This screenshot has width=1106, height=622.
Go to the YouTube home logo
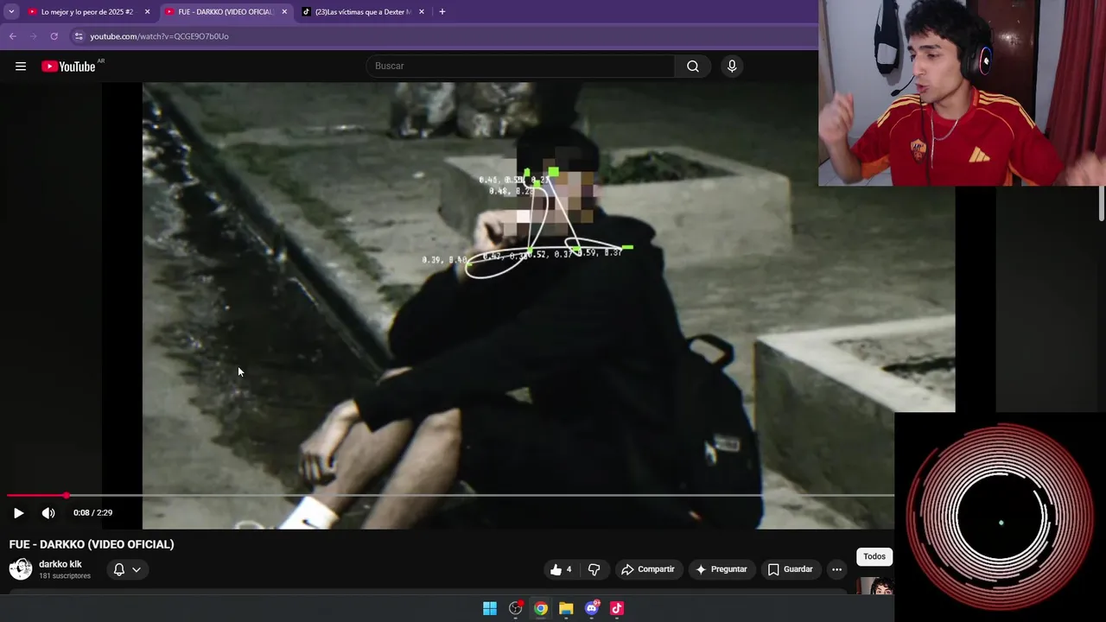pyautogui.click(x=68, y=67)
